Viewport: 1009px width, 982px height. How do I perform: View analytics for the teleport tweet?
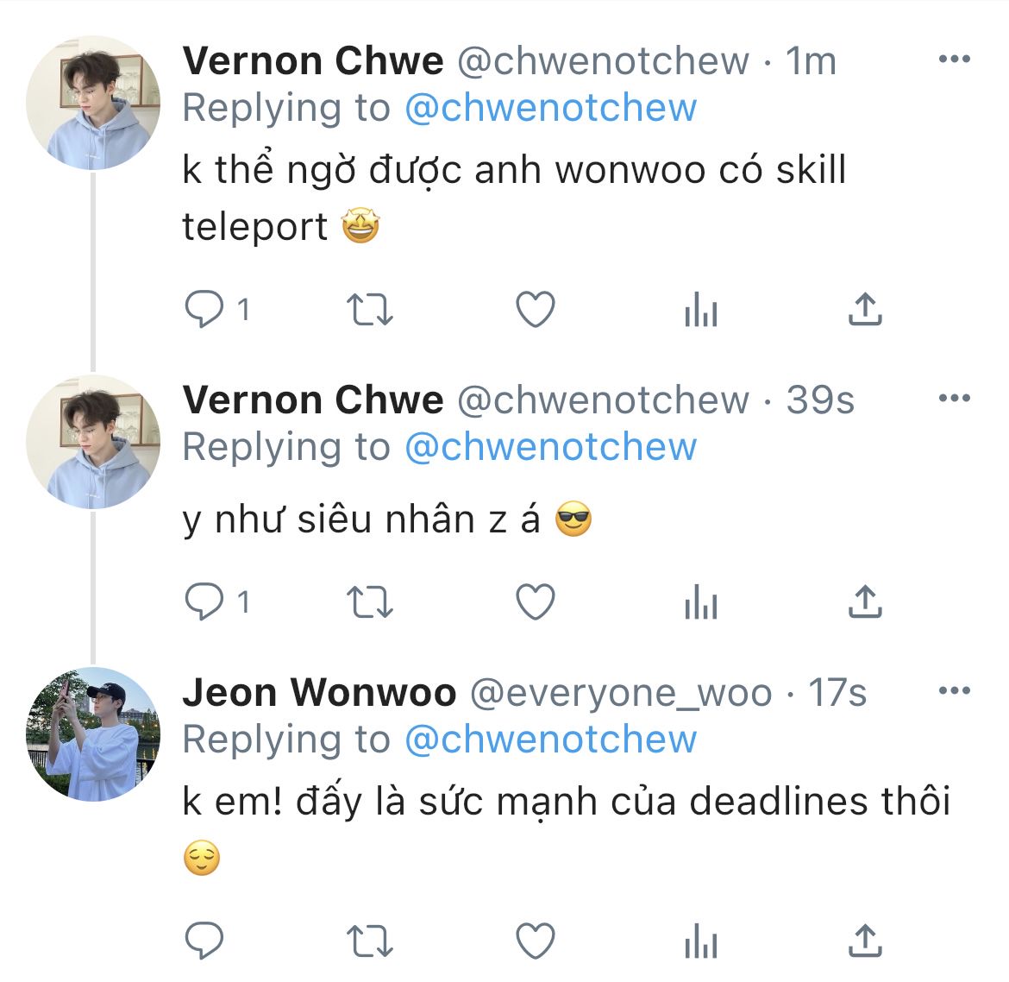701,309
